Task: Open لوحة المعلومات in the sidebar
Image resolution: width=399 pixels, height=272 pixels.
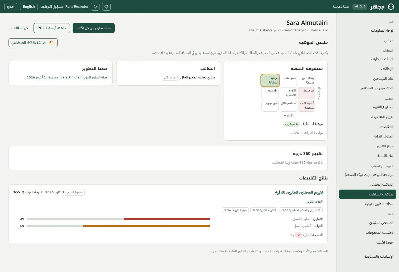Action: point(368,30)
